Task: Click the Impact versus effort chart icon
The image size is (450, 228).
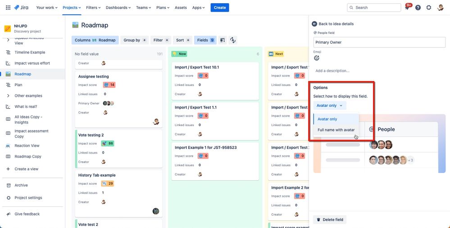Action: (8, 63)
